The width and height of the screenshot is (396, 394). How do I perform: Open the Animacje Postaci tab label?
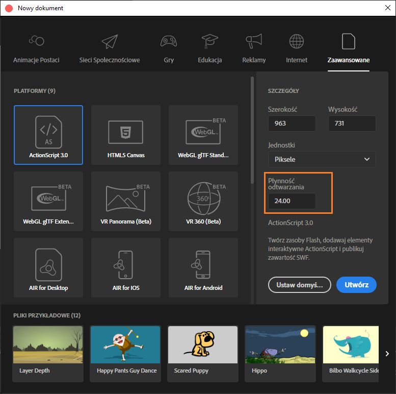[36, 60]
